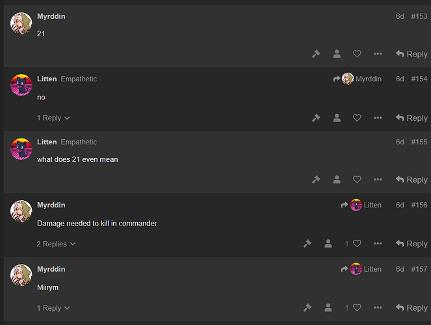431x325 pixels.
Task: Reply to post #153 by Myrddin
Action: [411, 54]
